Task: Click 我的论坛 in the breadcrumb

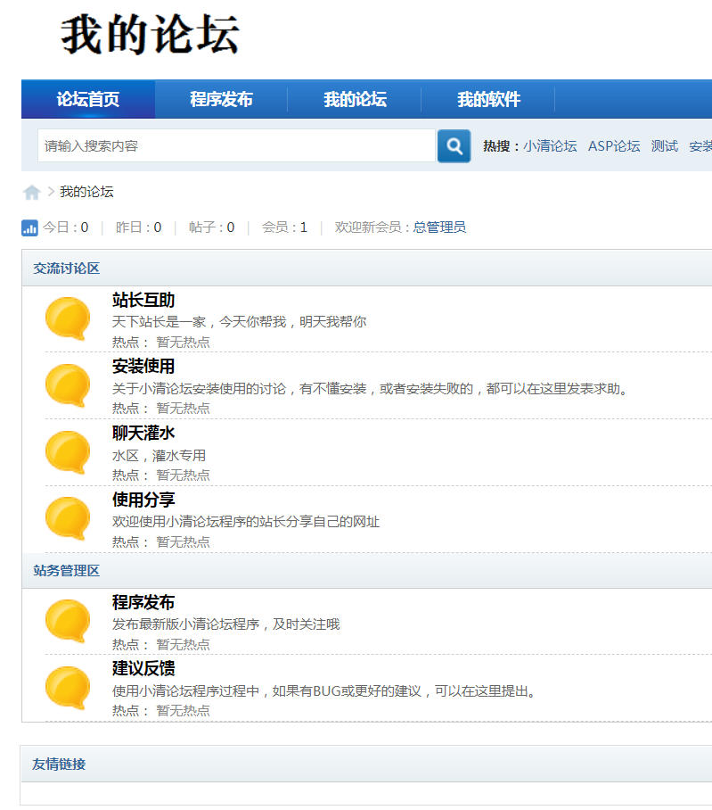Action: (x=86, y=192)
